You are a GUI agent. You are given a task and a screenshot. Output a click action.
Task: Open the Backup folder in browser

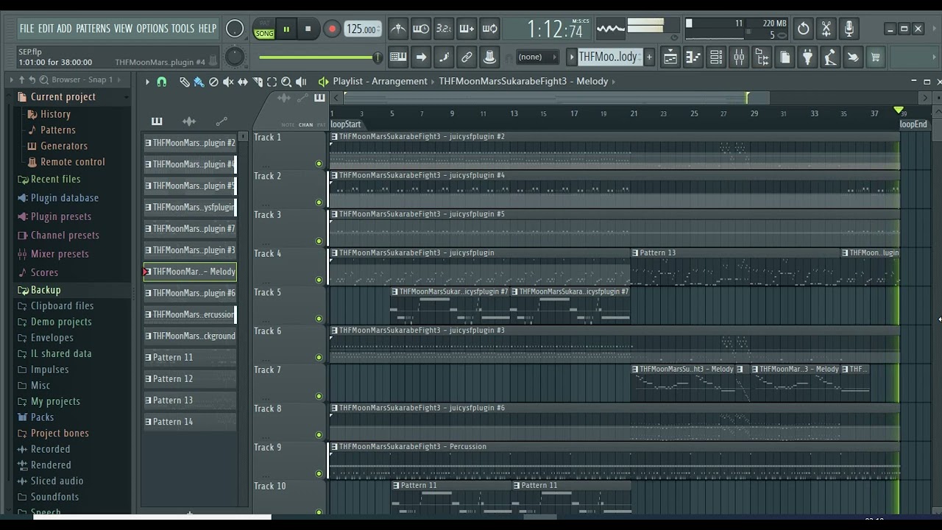click(x=46, y=290)
